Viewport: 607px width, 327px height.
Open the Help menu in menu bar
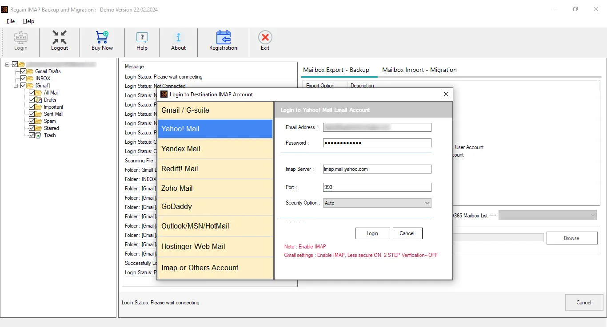click(x=28, y=21)
